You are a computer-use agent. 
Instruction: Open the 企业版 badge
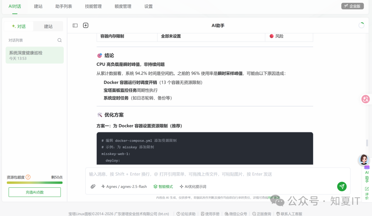point(352,6)
